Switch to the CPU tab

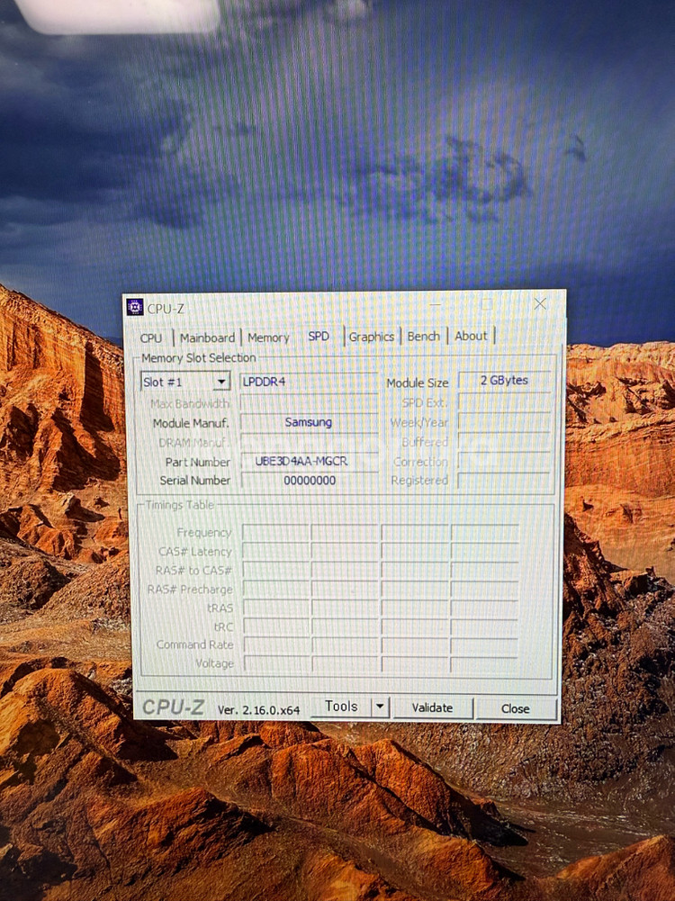(x=151, y=338)
